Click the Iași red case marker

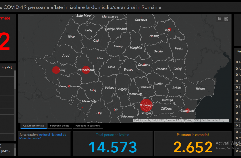coord(169,29)
